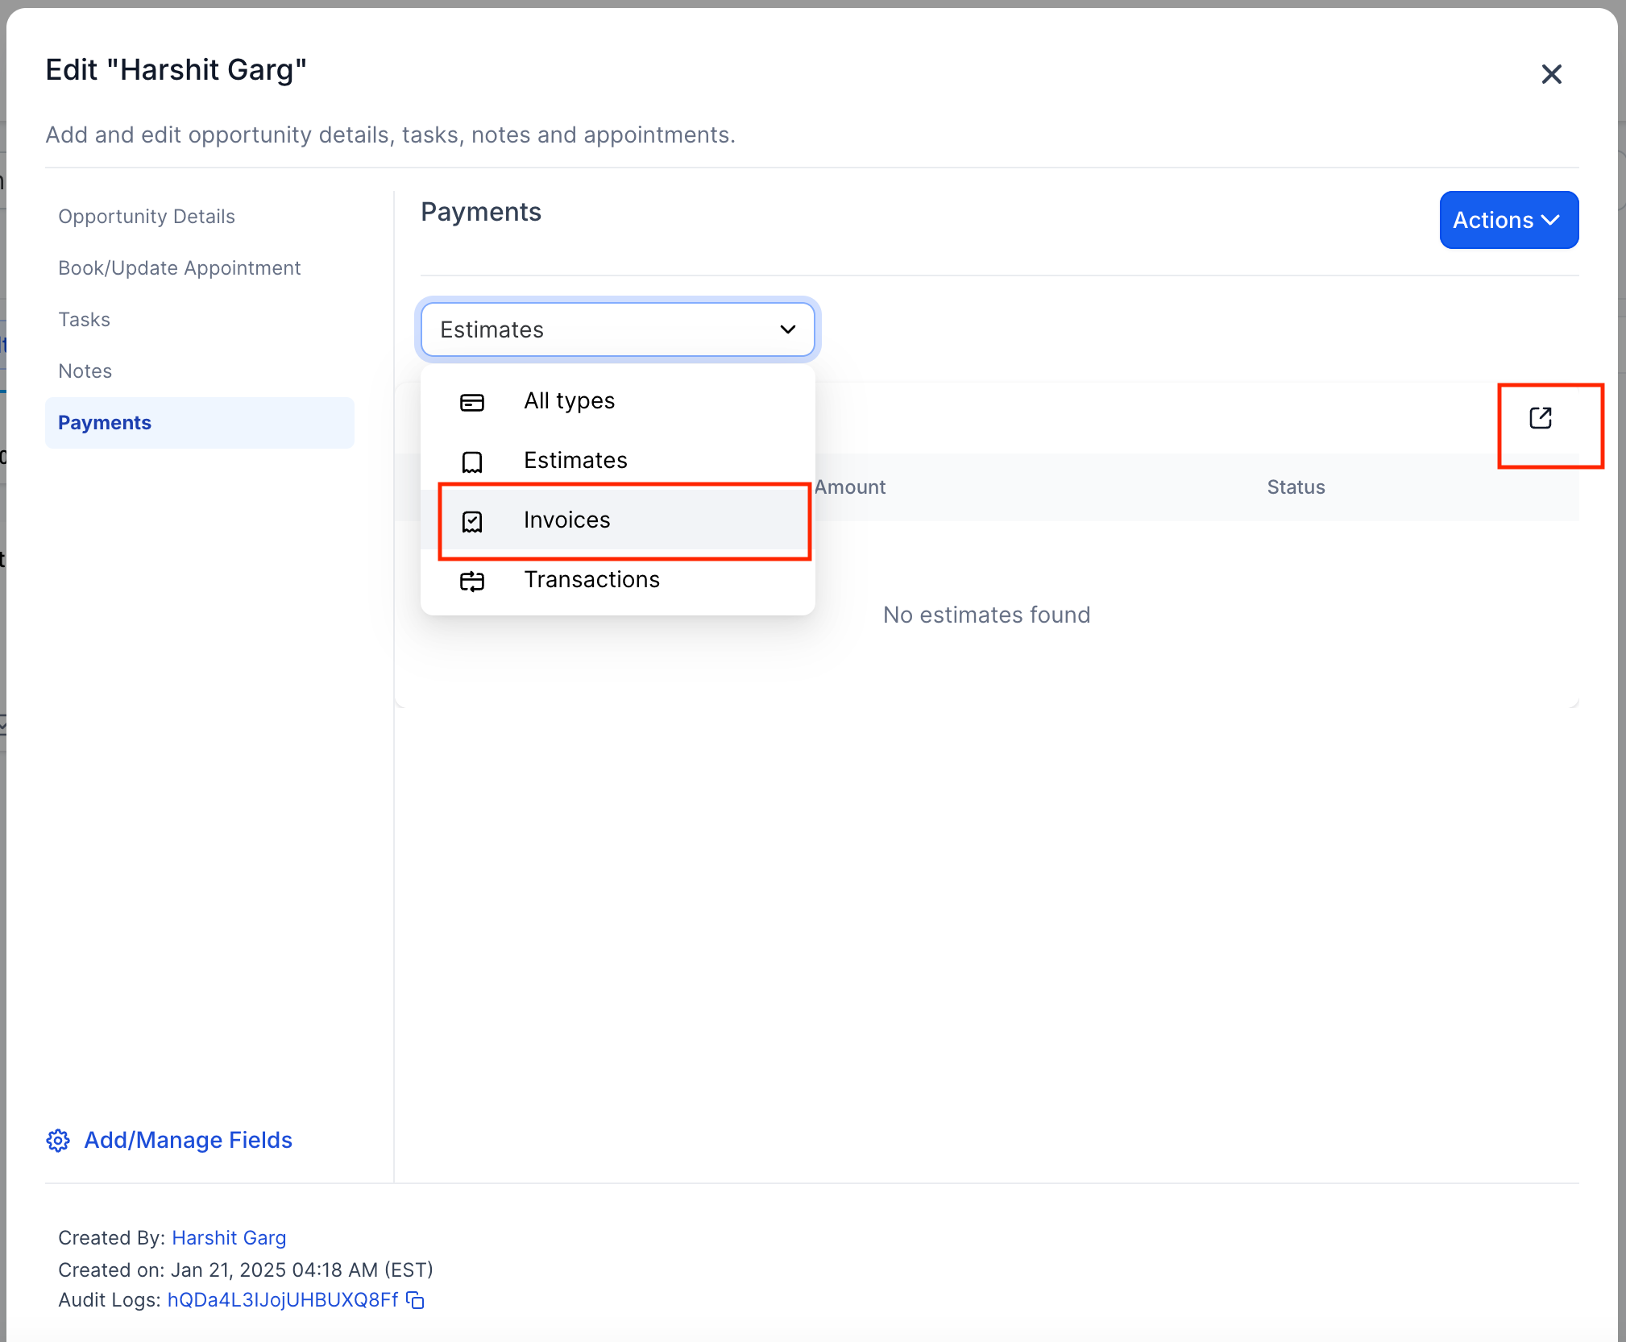Image resolution: width=1626 pixels, height=1342 pixels.
Task: Close the Edit opportunity dialog
Action: coord(1551,74)
